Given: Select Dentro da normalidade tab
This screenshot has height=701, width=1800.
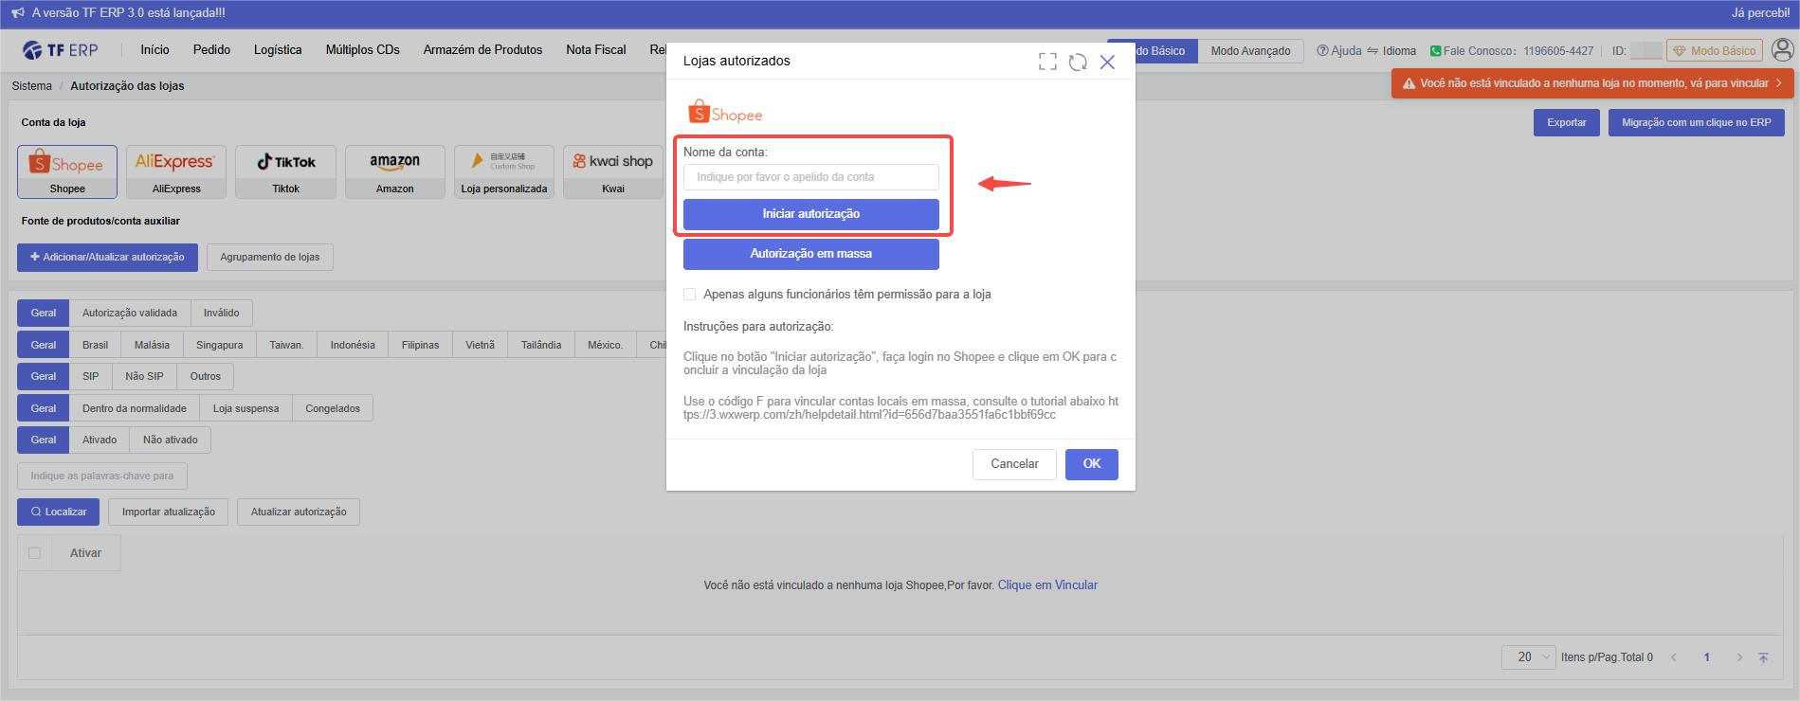Looking at the screenshot, I should 135,408.
